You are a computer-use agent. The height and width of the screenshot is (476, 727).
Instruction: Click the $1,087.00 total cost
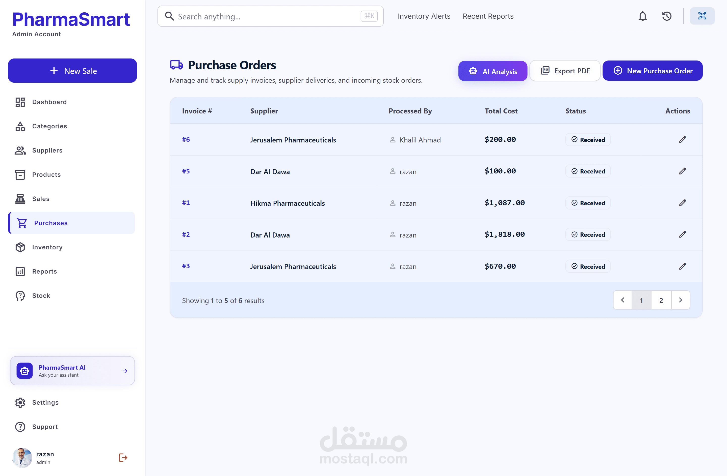(x=505, y=203)
